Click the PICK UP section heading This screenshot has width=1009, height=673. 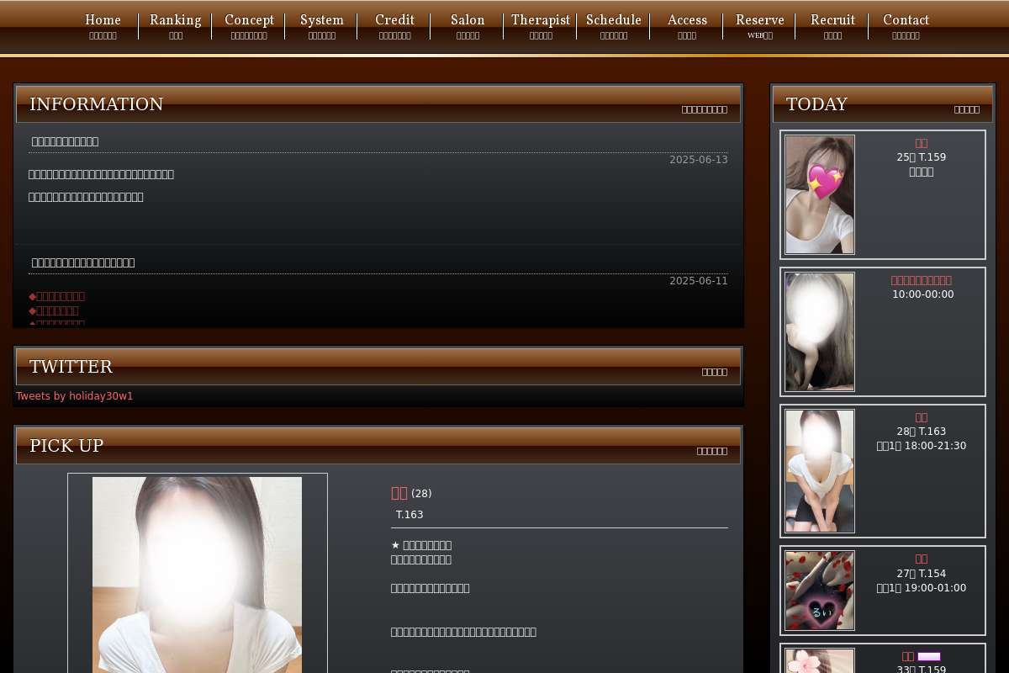pos(66,446)
